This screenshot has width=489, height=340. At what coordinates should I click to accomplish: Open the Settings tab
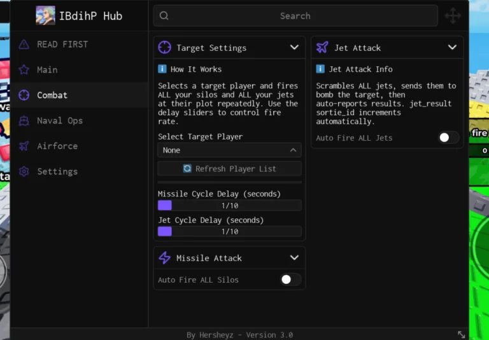(80, 171)
